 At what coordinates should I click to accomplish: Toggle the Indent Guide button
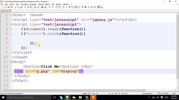(x=69, y=7)
